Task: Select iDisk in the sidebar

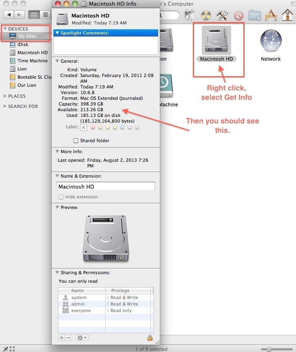Action: coord(22,44)
